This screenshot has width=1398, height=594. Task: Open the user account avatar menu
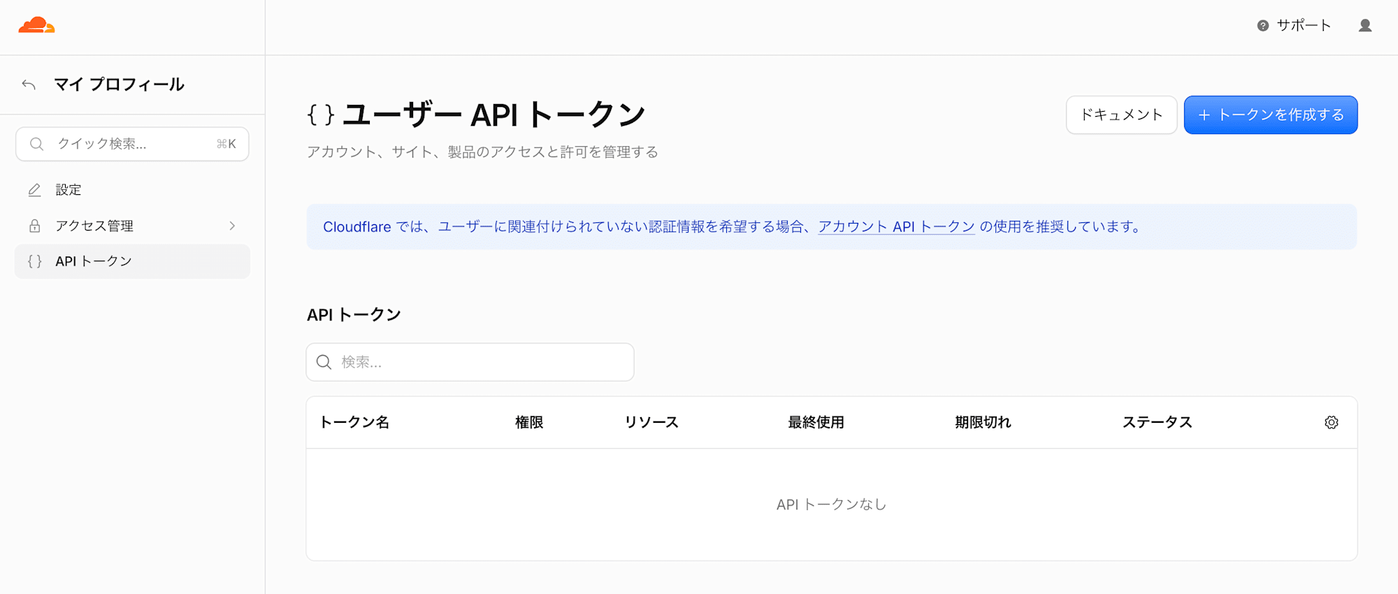point(1365,26)
